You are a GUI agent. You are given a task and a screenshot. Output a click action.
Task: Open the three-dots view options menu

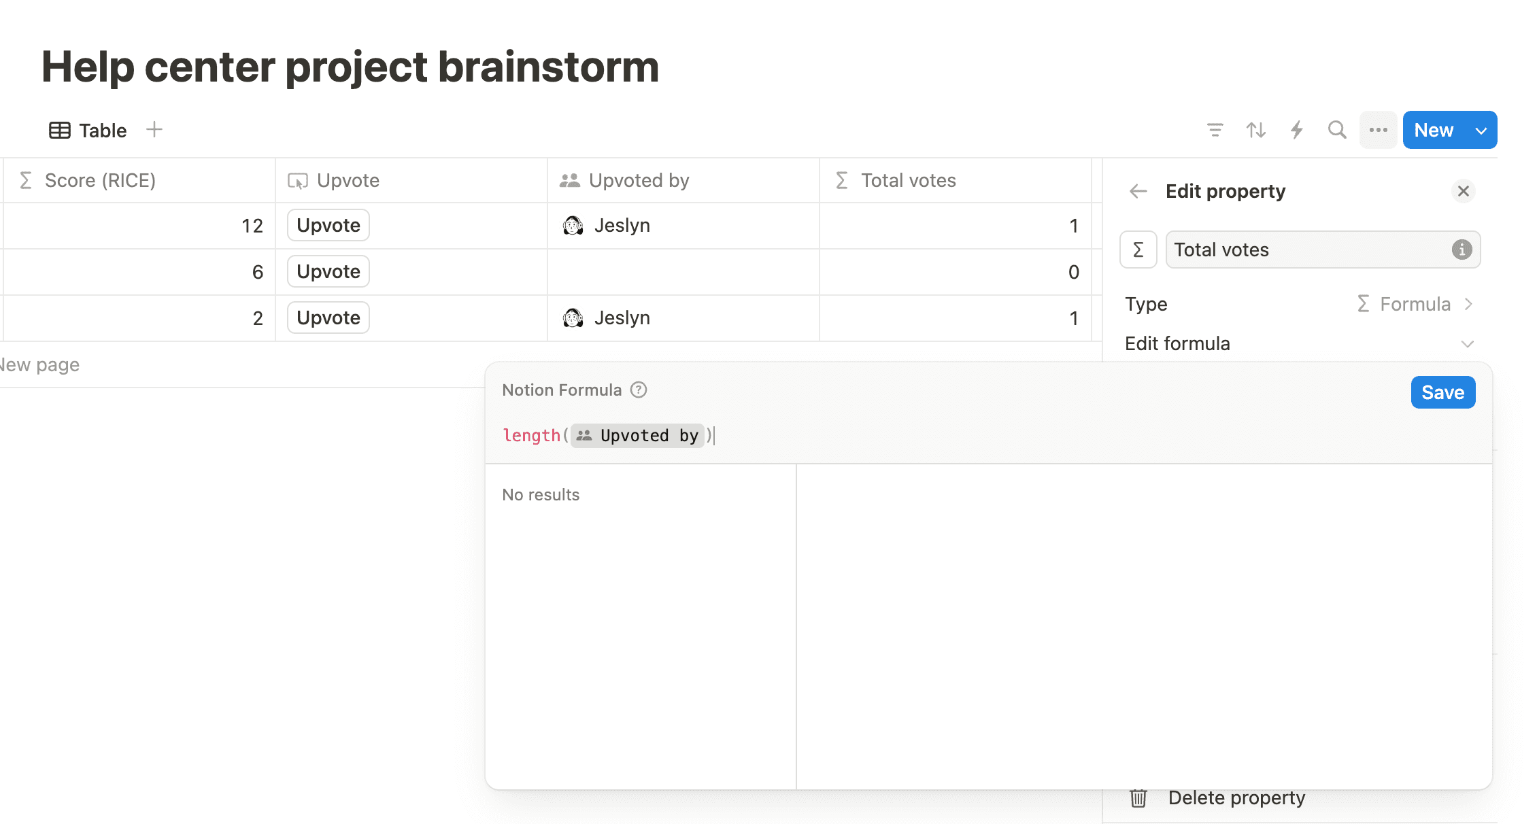1379,130
